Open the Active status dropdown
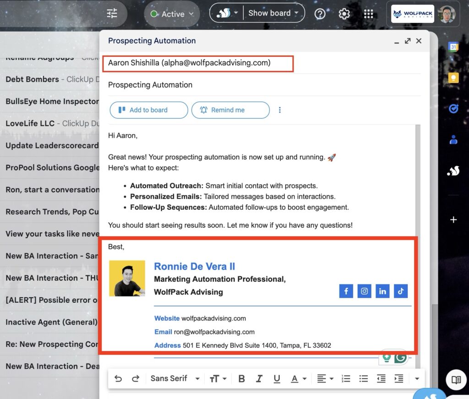Viewport: 469px width, 399px height. tap(172, 14)
